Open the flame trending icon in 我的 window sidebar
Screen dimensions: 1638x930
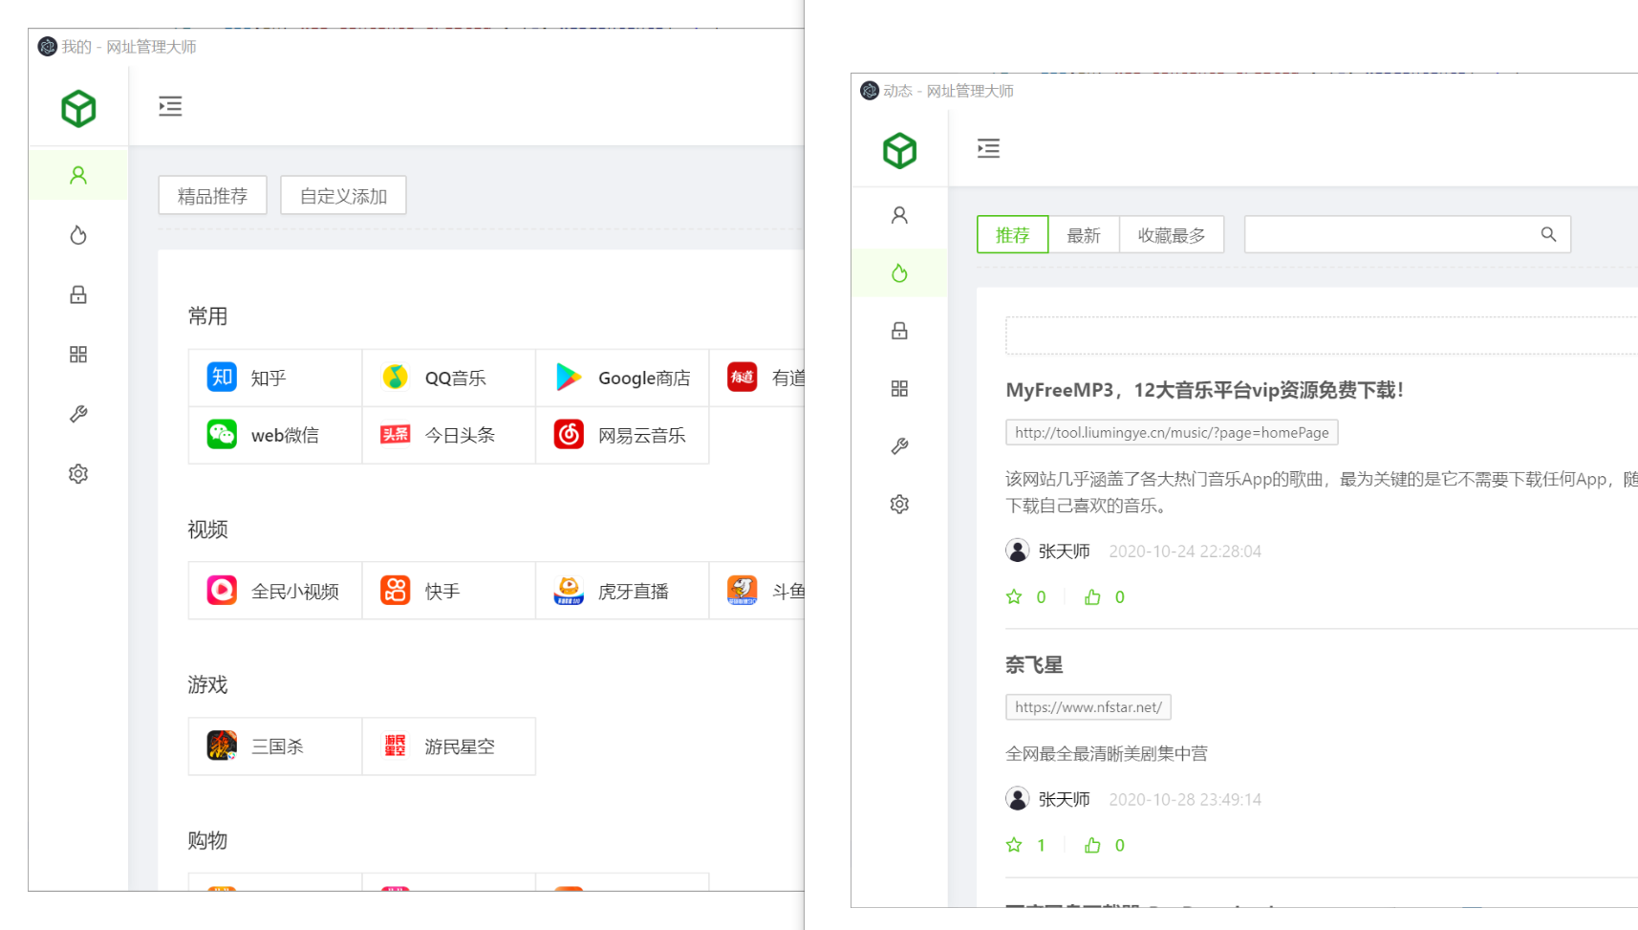point(78,235)
